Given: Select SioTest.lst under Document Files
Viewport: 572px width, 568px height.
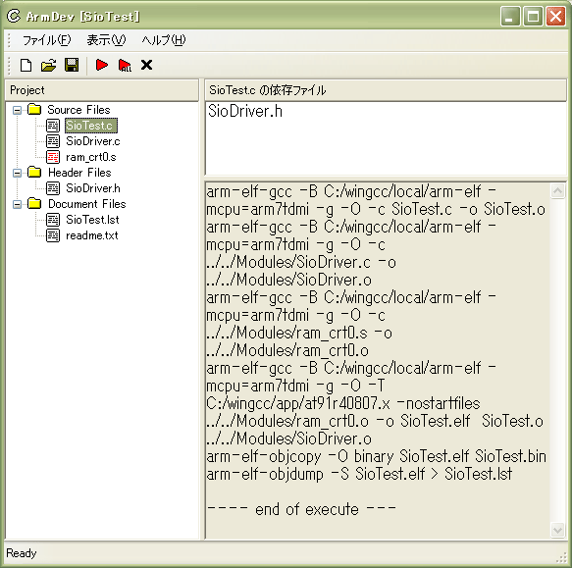Looking at the screenshot, I should 92,220.
